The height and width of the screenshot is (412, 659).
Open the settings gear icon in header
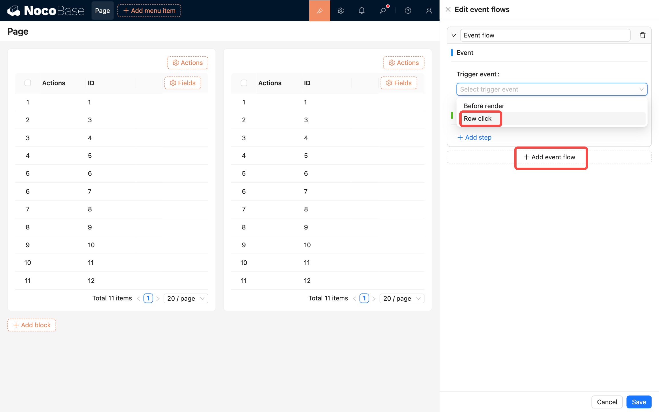[x=340, y=11]
